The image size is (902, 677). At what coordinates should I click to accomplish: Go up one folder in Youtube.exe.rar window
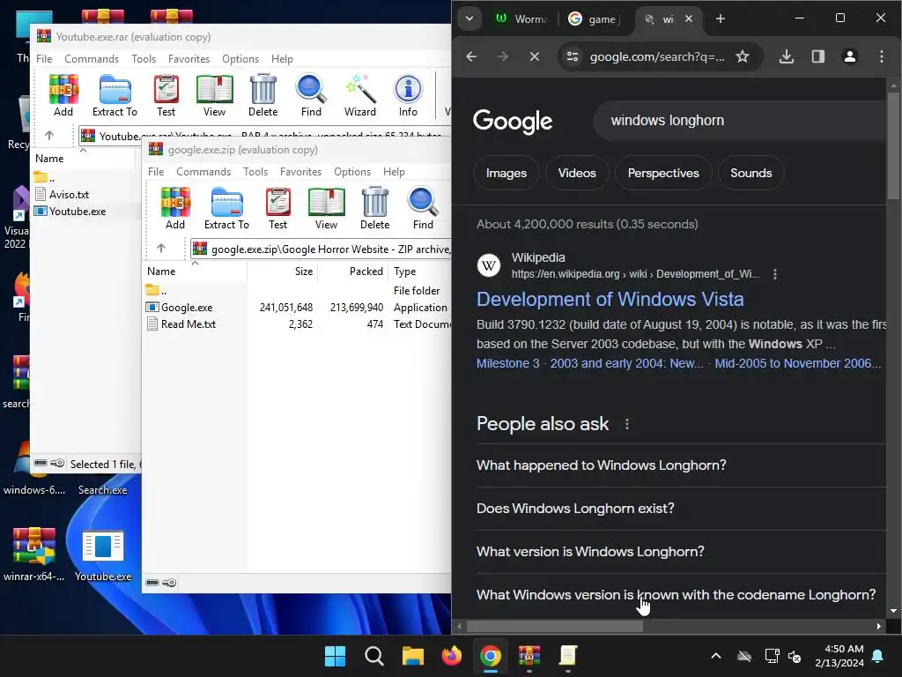click(x=49, y=135)
